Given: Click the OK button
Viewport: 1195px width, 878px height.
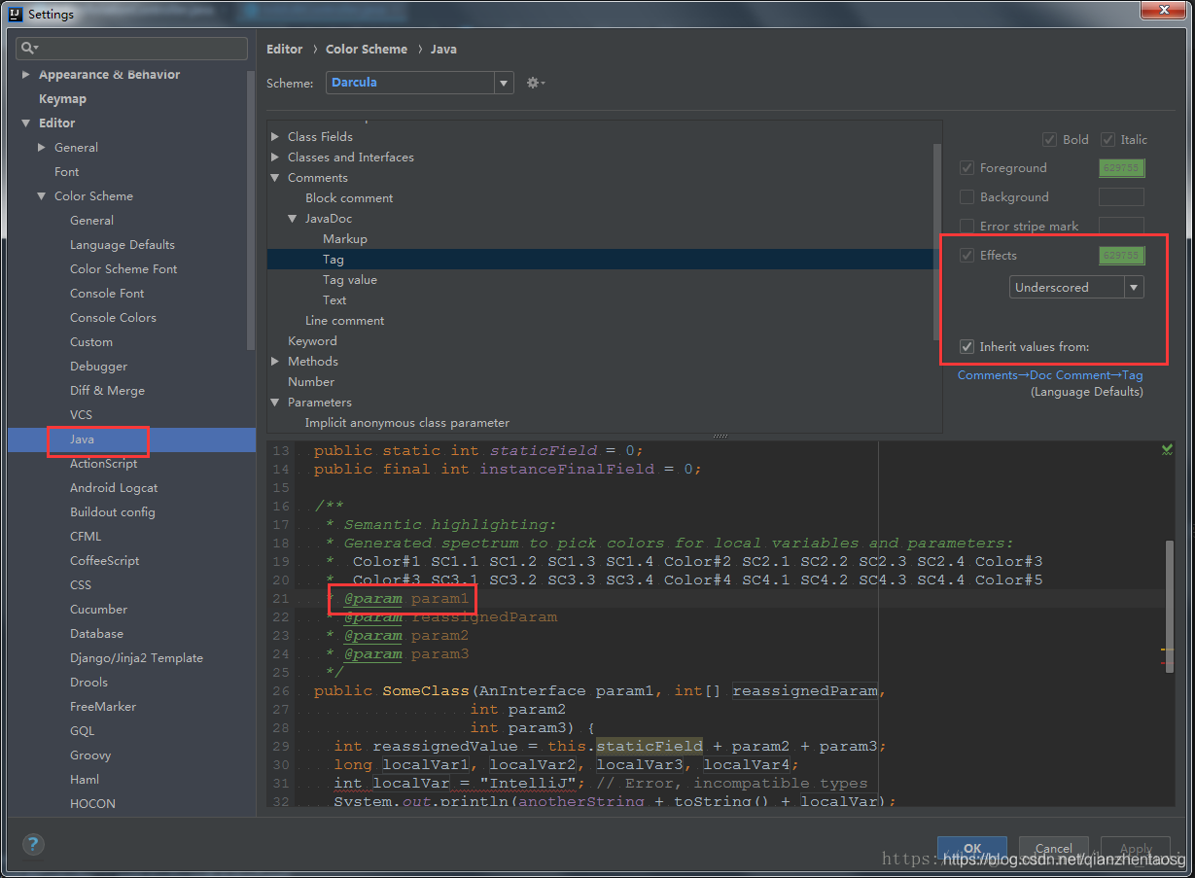Looking at the screenshot, I should (x=972, y=849).
